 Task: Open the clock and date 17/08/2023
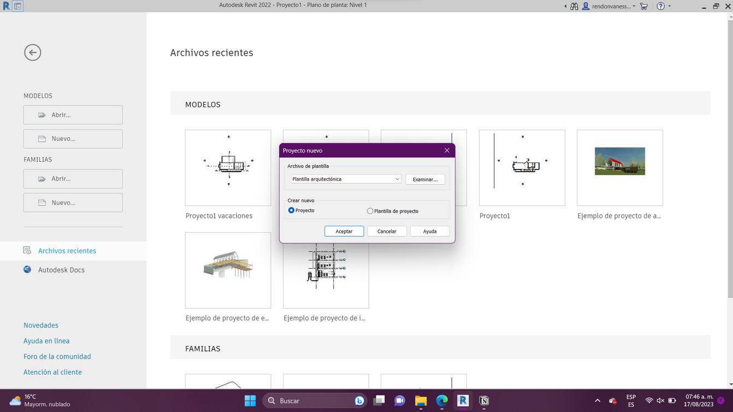[699, 401]
